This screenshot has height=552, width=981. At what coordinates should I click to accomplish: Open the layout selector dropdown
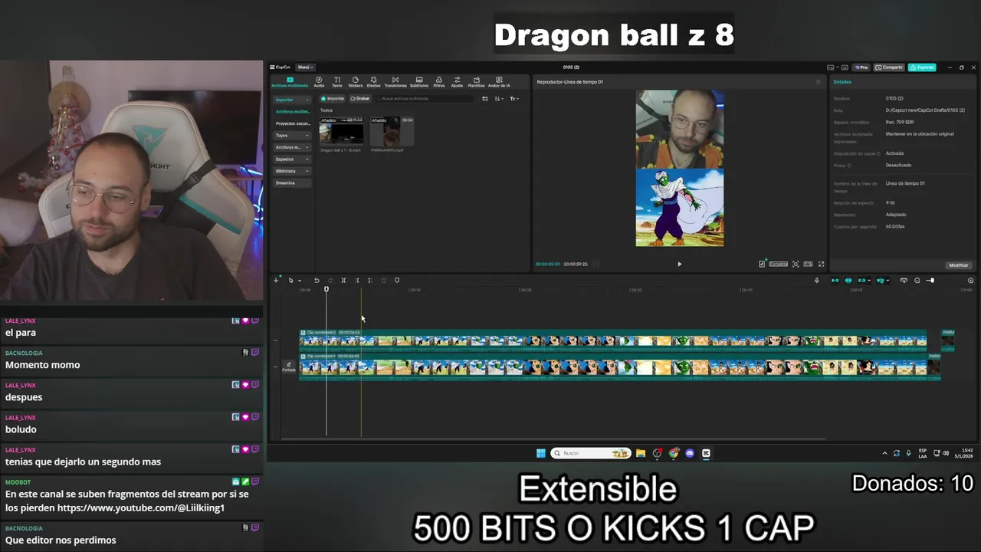click(833, 67)
